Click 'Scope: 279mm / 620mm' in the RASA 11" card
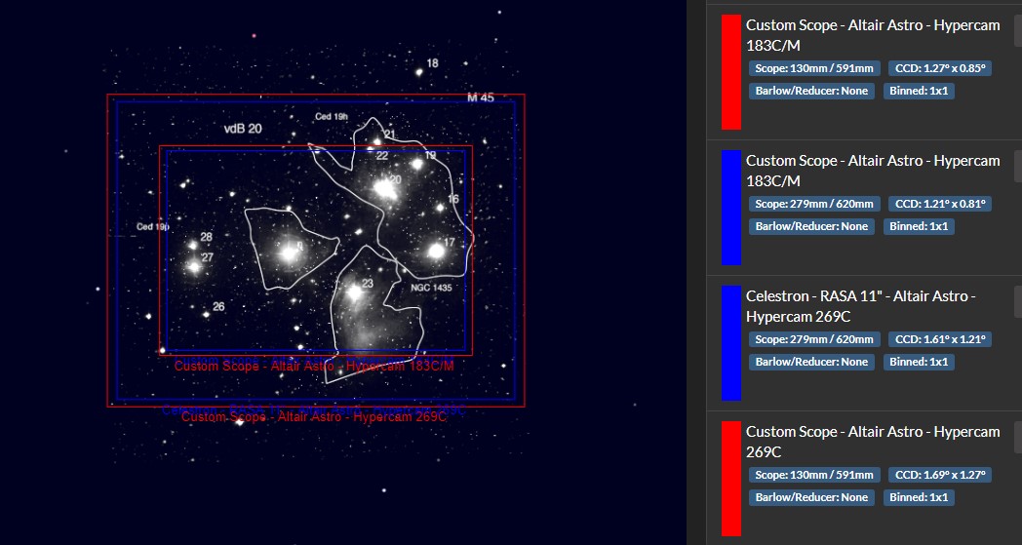The height and width of the screenshot is (545, 1022). pos(814,339)
